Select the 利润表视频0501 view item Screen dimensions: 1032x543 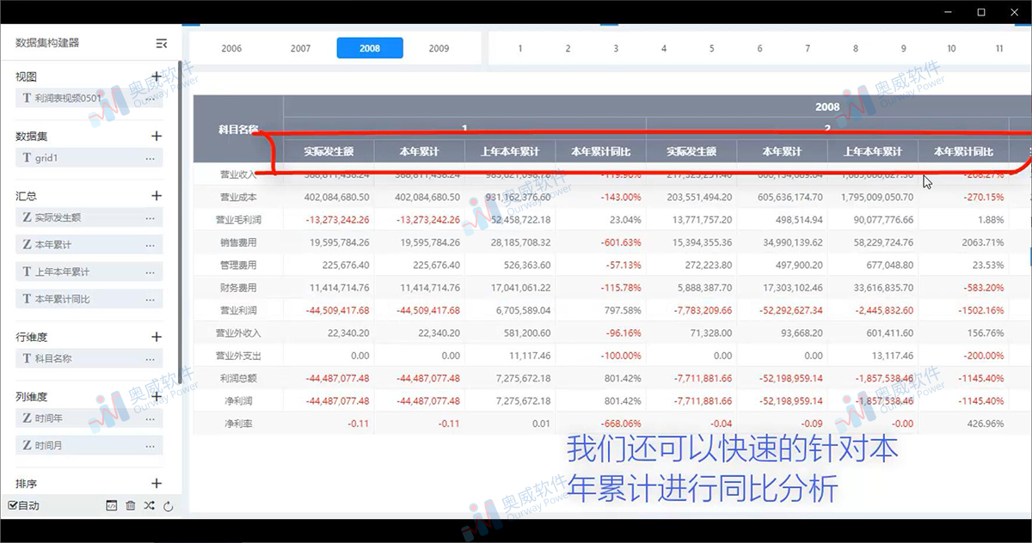[x=89, y=98]
